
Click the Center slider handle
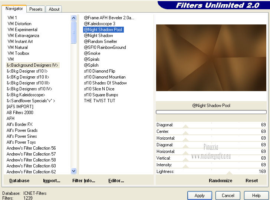coord(185,133)
